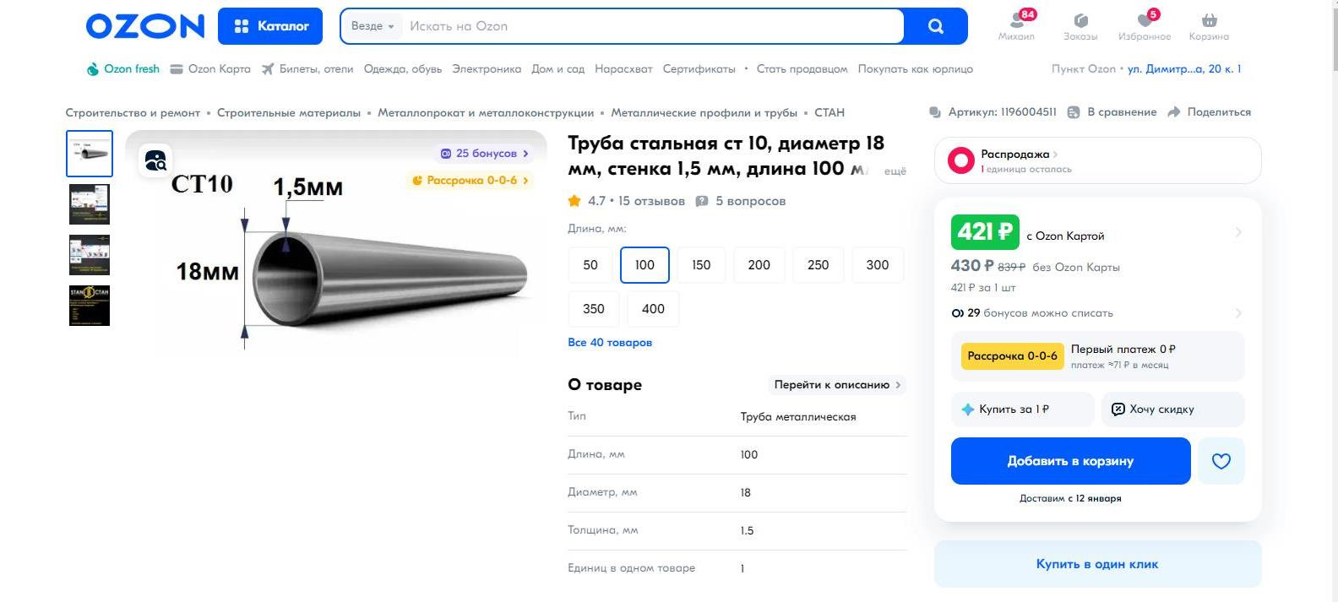Select the second product thumbnail
The image size is (1338, 602).
[90, 204]
